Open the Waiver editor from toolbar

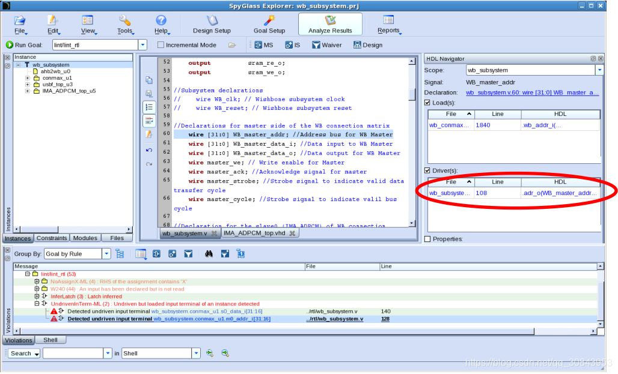click(x=327, y=45)
